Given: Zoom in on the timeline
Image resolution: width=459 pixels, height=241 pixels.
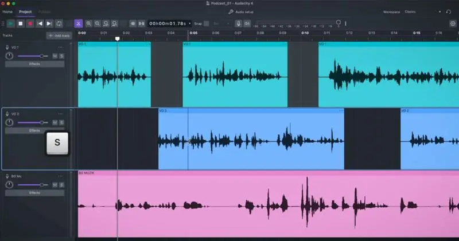Looking at the screenshot, I should pyautogui.click(x=89, y=23).
